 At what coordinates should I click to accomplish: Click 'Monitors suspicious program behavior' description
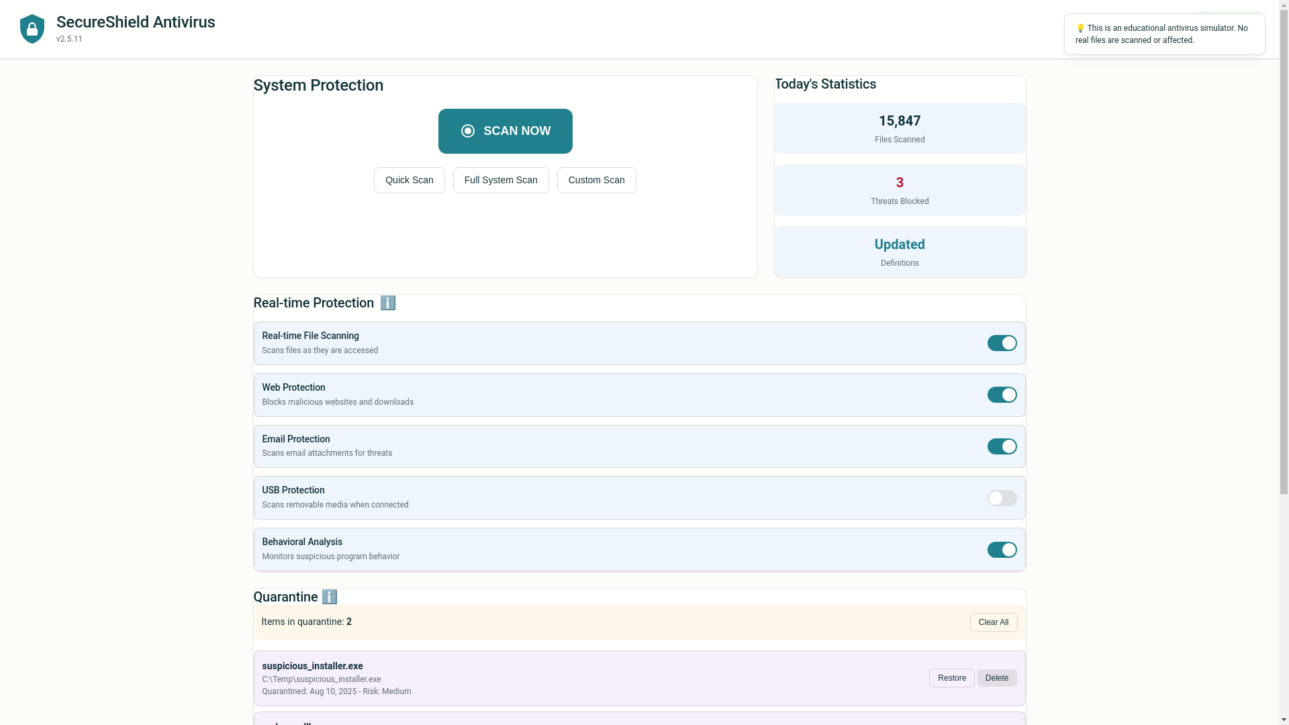click(331, 557)
